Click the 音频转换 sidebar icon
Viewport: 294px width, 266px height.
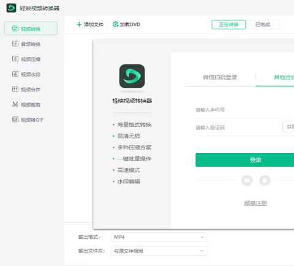(15, 44)
